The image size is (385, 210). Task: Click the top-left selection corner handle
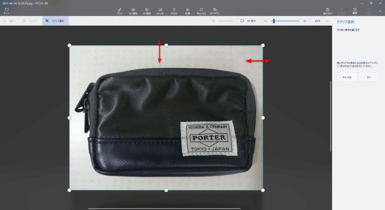tap(70, 45)
